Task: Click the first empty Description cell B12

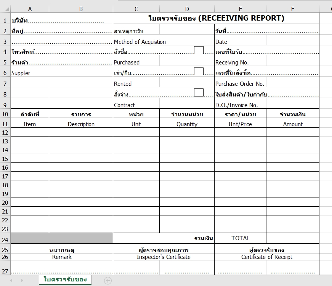Action: tap(81, 132)
